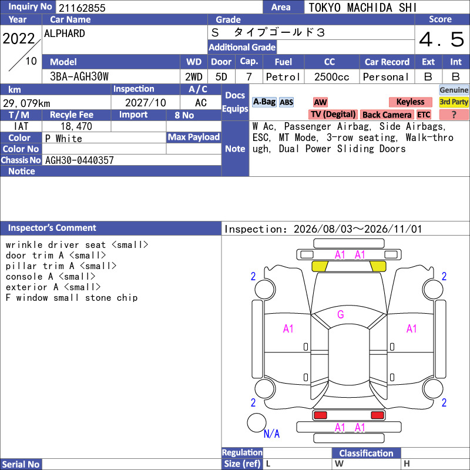
Task: Click the Back Camera badge
Action: (387, 115)
